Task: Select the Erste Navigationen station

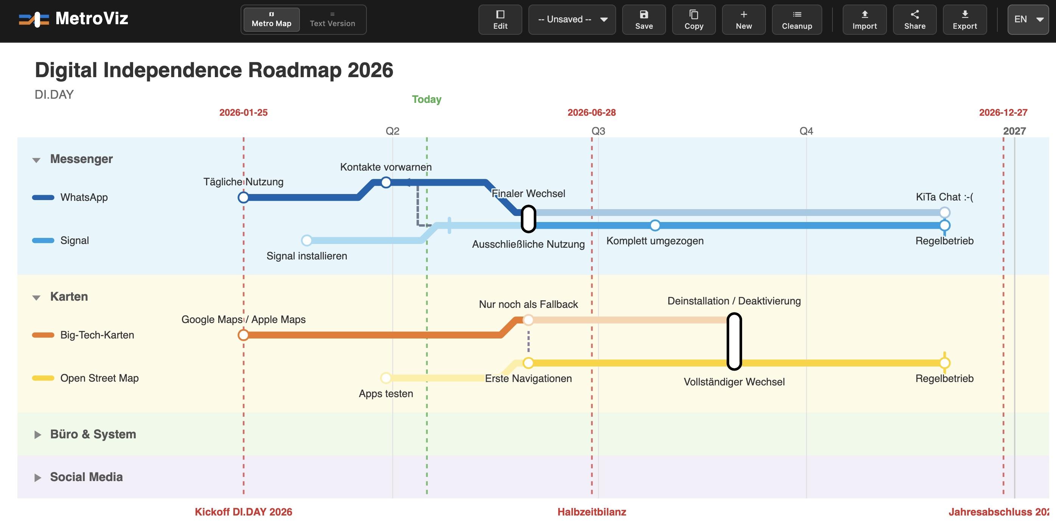Action: coord(528,363)
